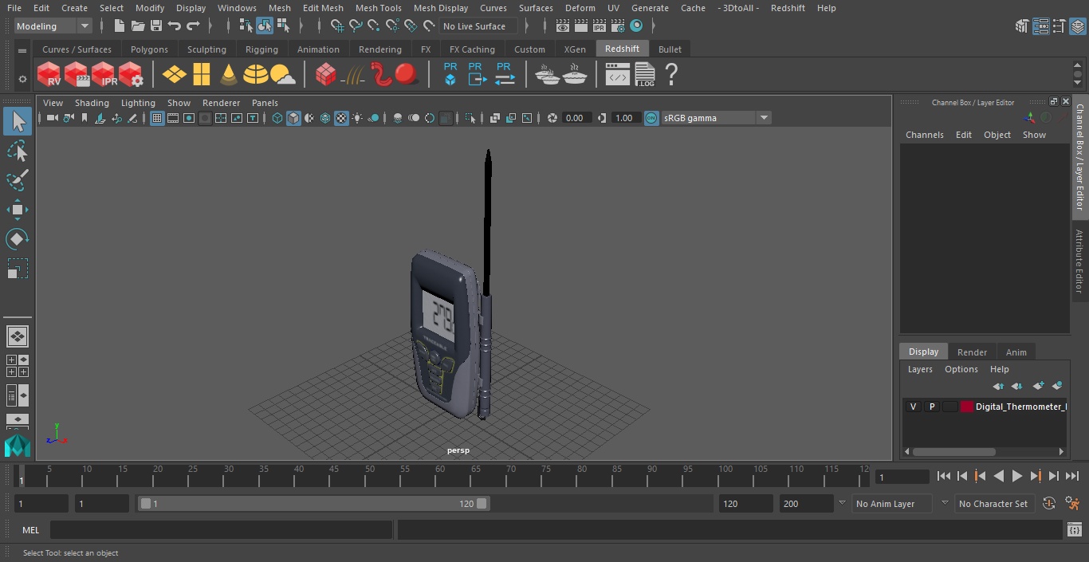Open the Deform menu
Viewport: 1089px width, 562px height.
point(580,8)
